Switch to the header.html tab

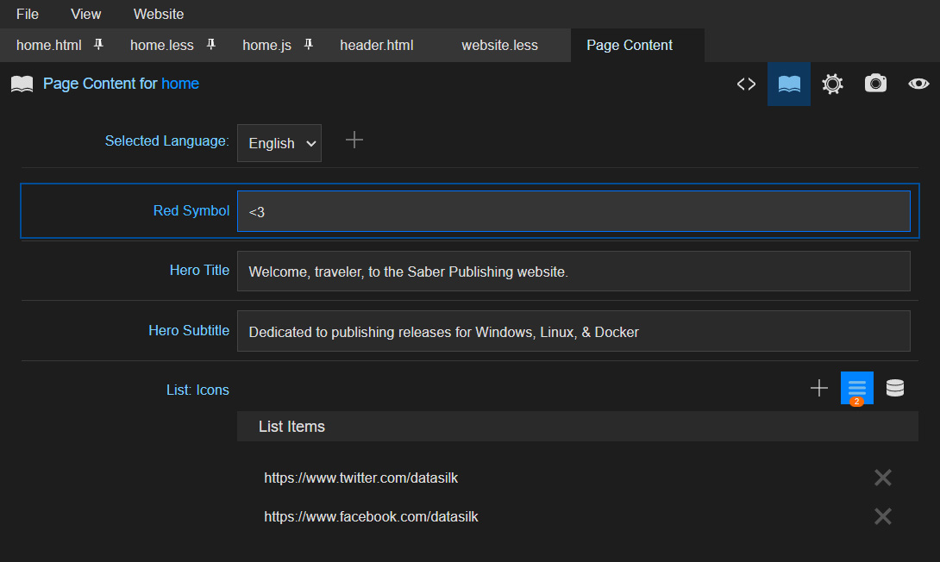point(376,45)
